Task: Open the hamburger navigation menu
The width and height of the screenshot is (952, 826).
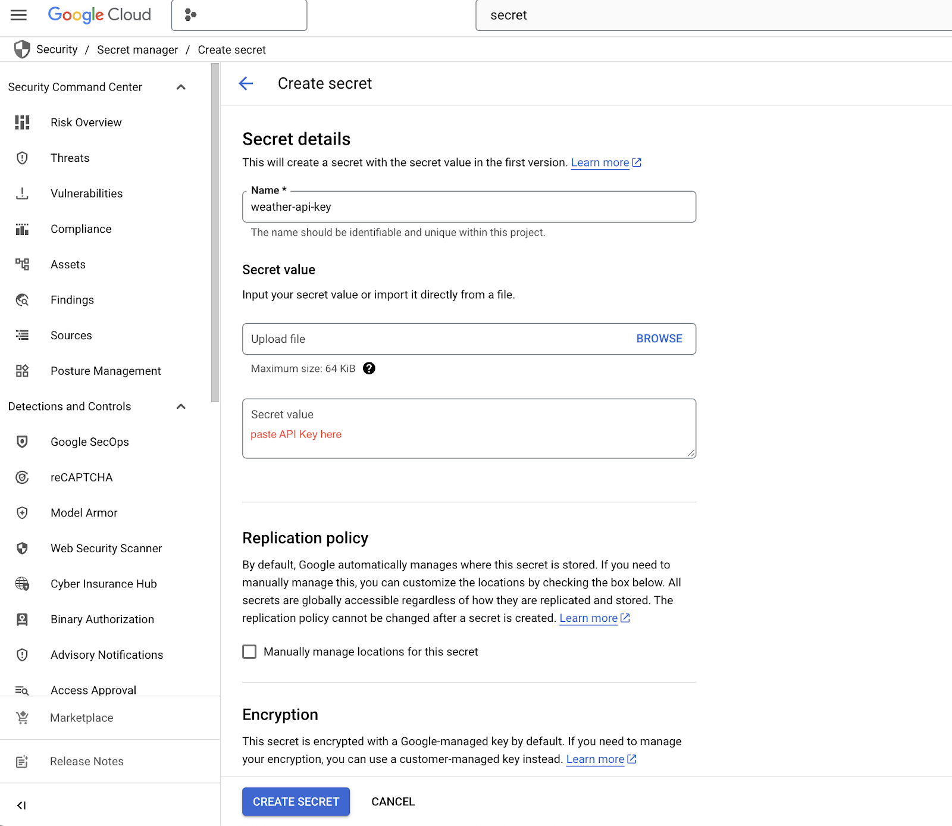Action: [x=19, y=15]
